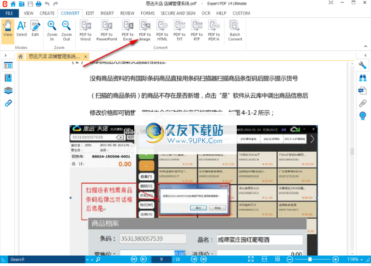The height and width of the screenshot is (266, 371).
Task: Open the Batch Convert tool
Action: 235,31
